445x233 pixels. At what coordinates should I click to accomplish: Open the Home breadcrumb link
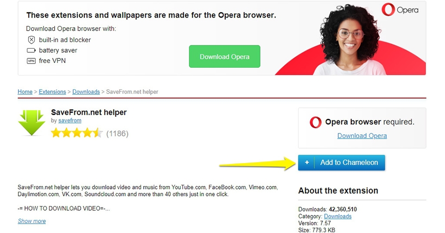[25, 92]
